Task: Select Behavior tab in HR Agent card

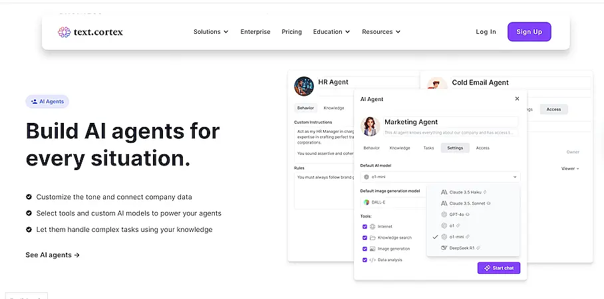Action: pyautogui.click(x=305, y=108)
